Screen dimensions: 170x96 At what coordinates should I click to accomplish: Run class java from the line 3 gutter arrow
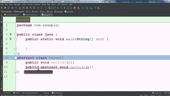pos(11,34)
